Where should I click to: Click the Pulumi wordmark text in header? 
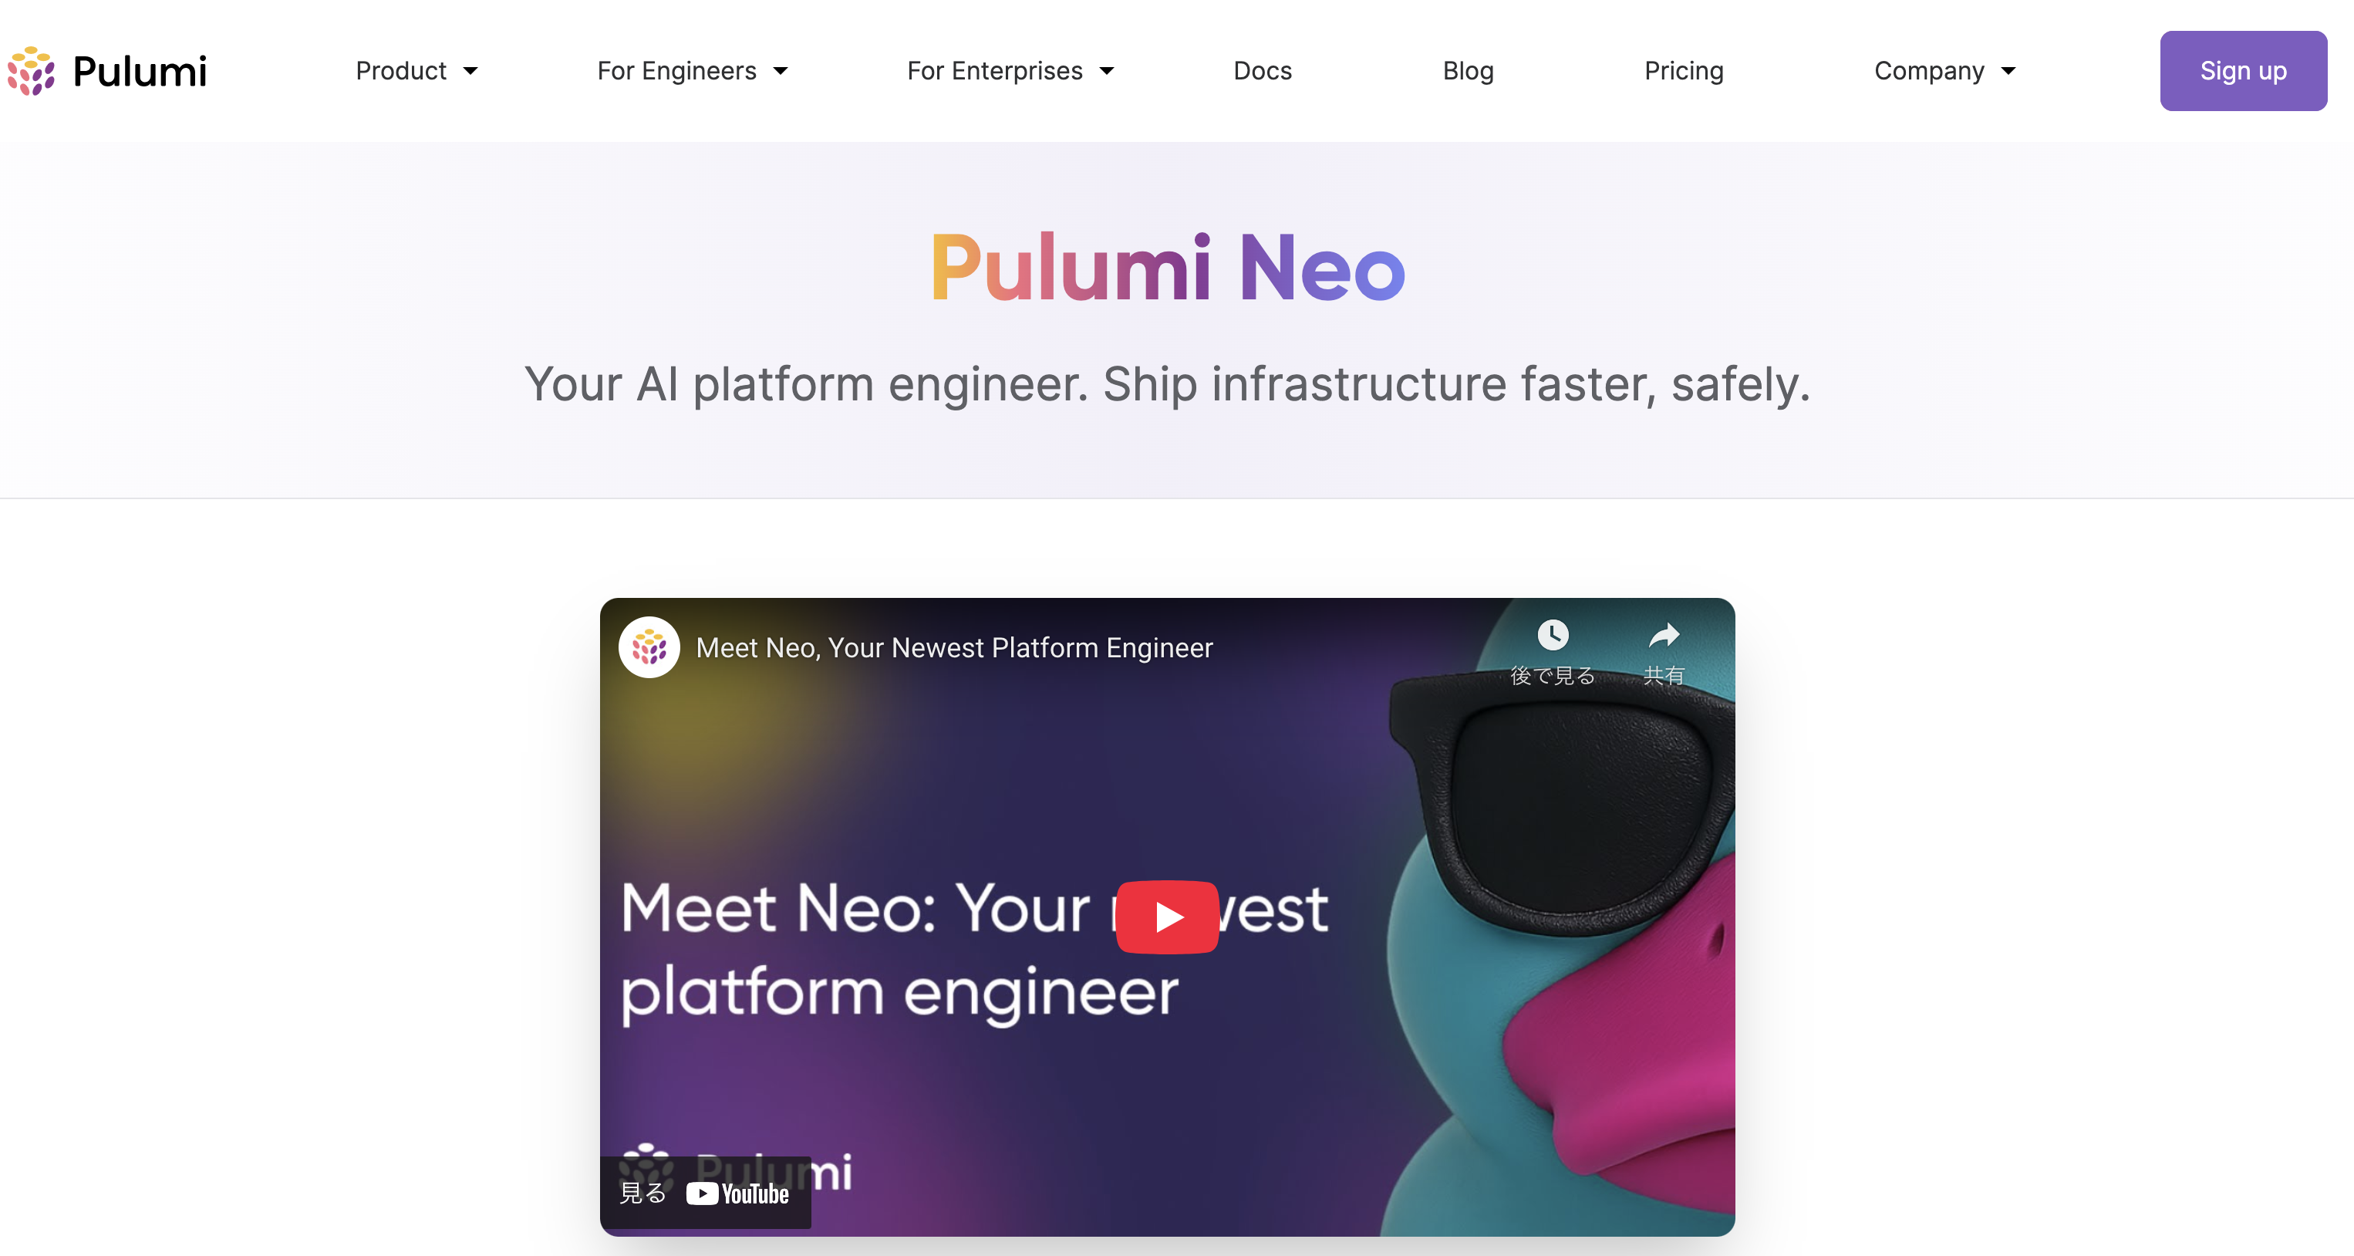[x=140, y=73]
